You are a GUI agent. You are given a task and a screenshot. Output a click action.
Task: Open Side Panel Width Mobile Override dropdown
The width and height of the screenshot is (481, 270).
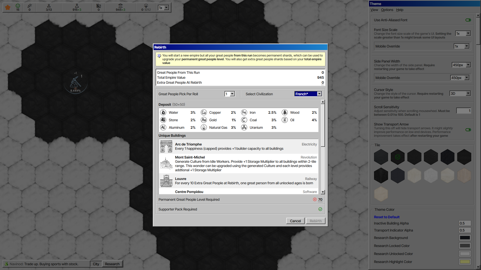tap(460, 78)
